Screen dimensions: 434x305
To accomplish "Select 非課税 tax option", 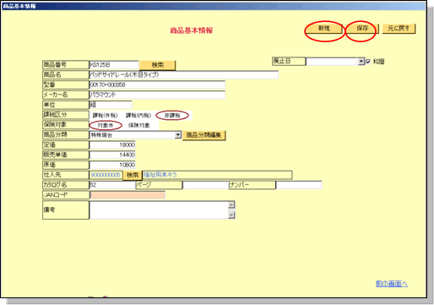I will (172, 116).
